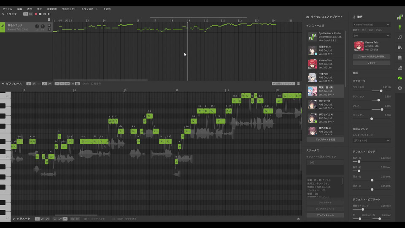Select the direct pitch edit tool
Image resolution: width=405 pixels, height=228 pixels.
(x=44, y=84)
